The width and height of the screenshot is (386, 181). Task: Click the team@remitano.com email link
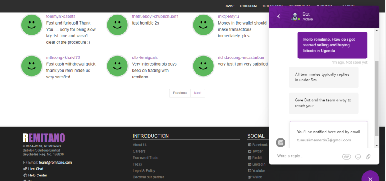point(55,163)
